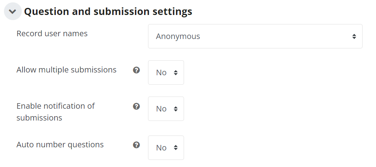
Task: Click the No value for Auto number questions
Action: click(x=161, y=148)
